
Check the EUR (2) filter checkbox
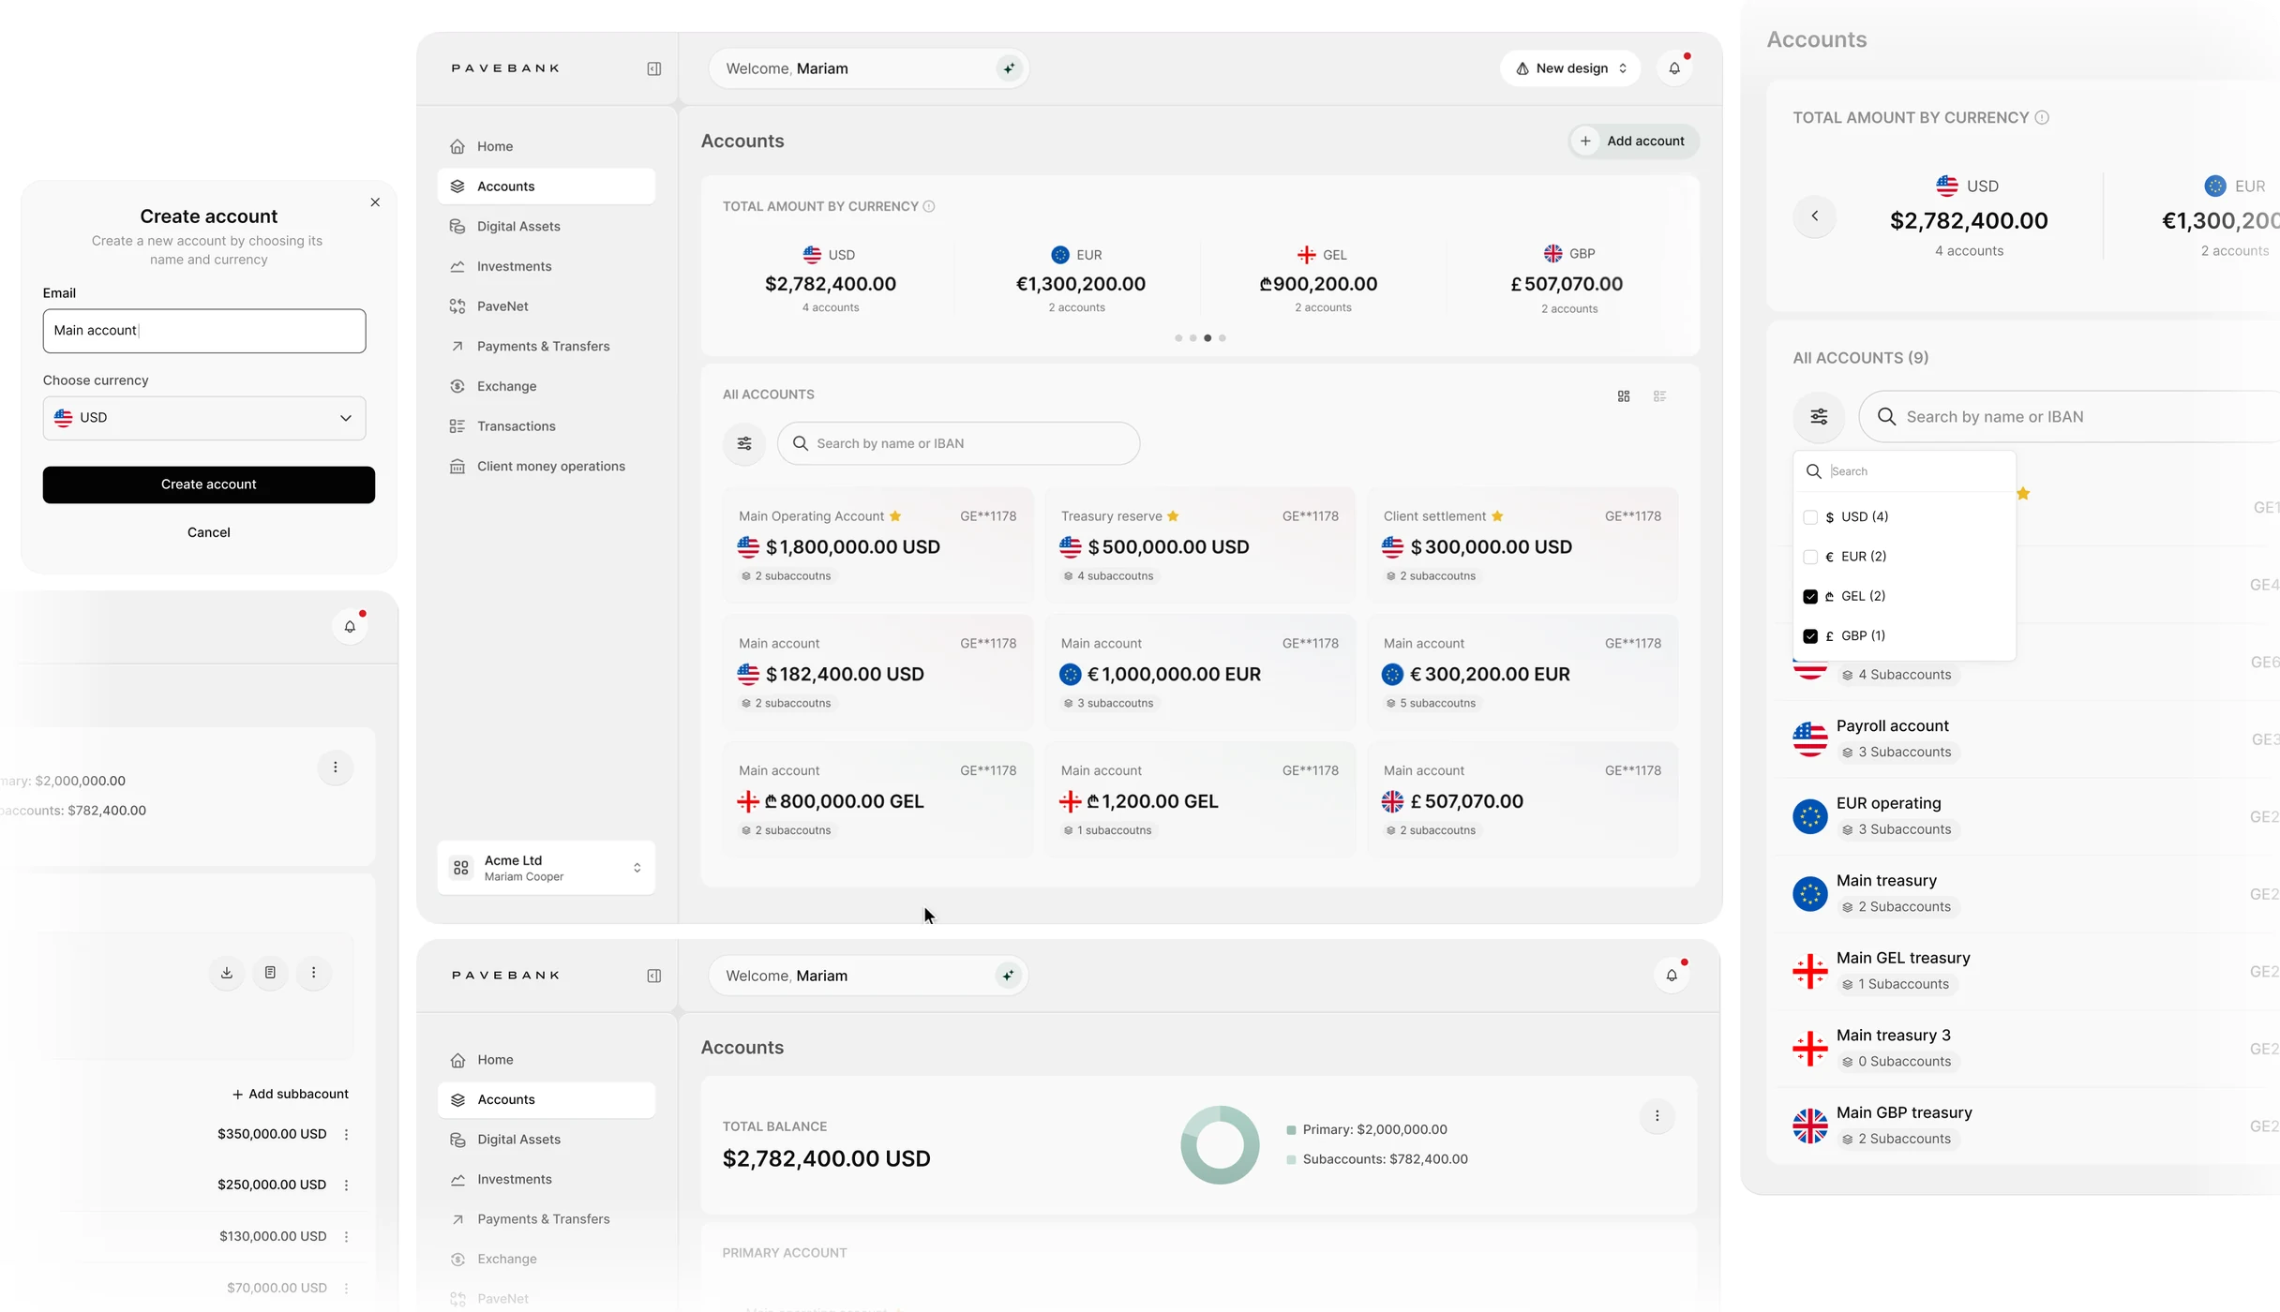[1810, 557]
